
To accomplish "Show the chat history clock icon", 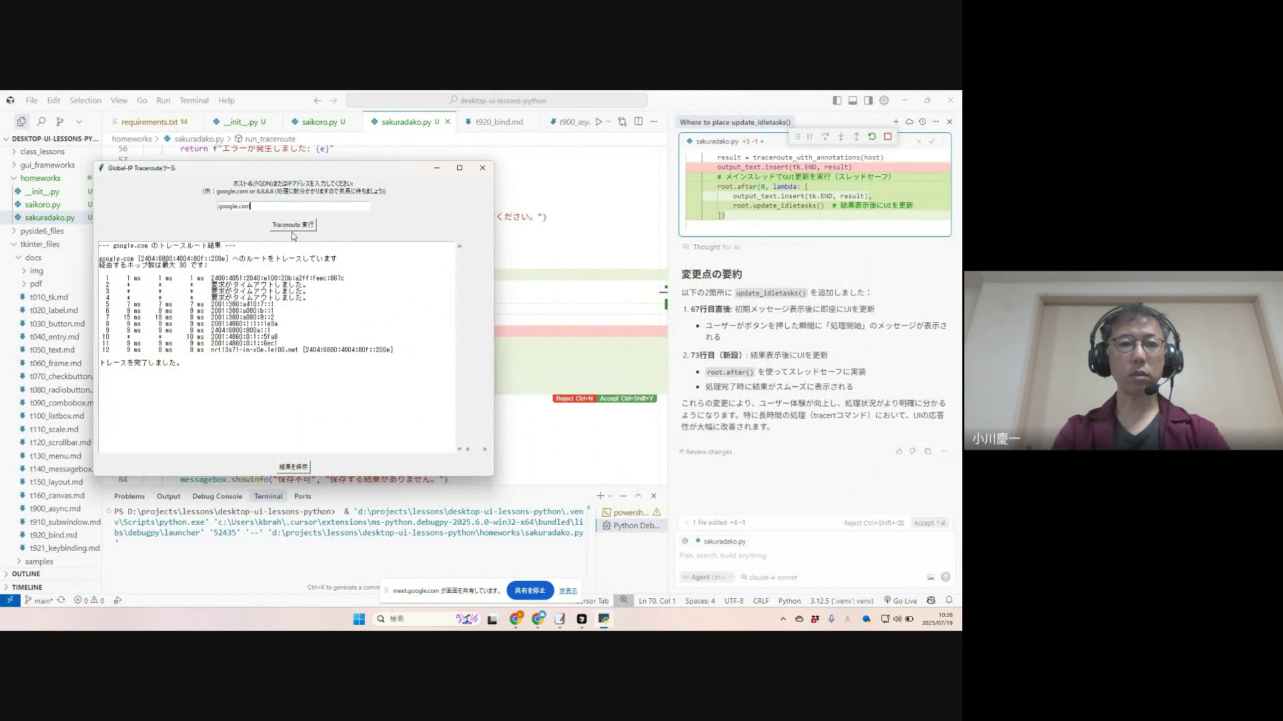I will tap(922, 122).
